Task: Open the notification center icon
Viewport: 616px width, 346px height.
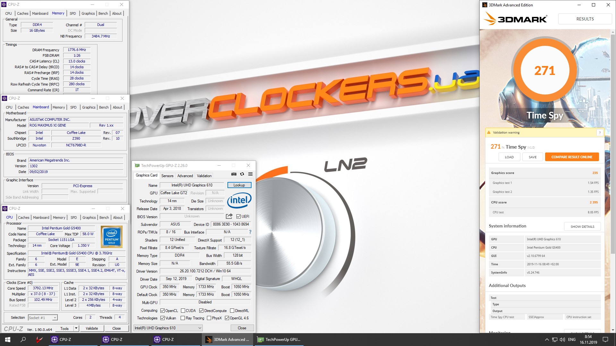Action: (605, 340)
